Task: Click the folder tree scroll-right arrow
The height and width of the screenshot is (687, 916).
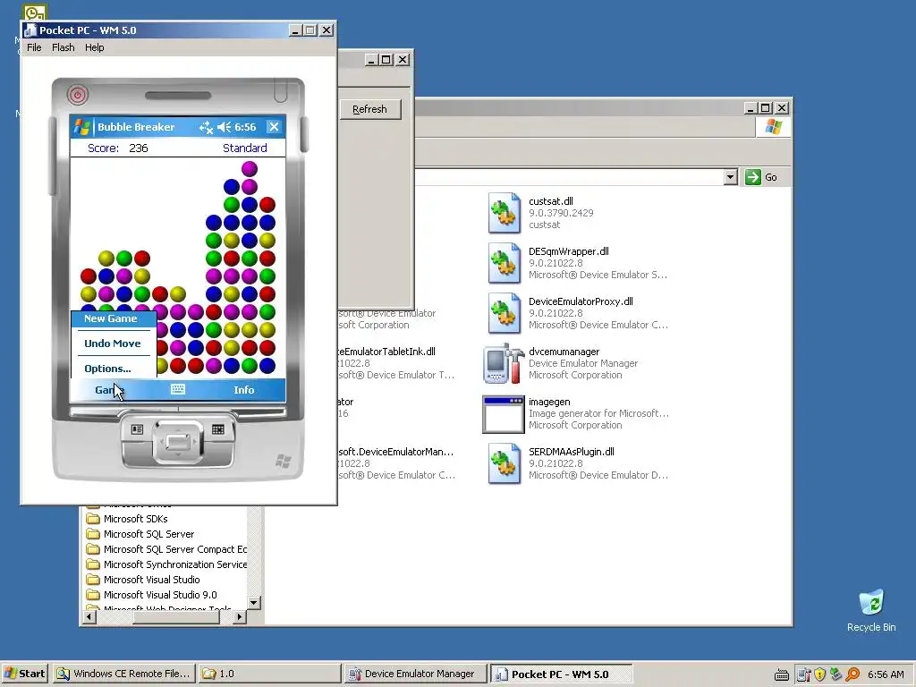Action: click(x=239, y=616)
